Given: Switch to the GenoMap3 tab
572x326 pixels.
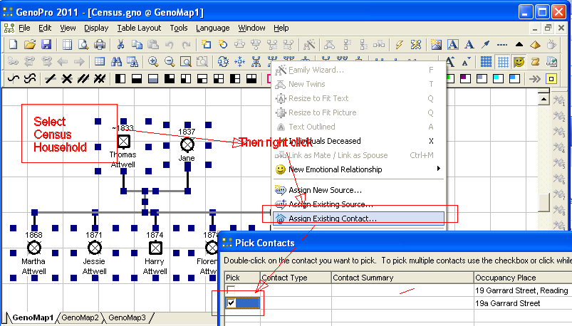Looking at the screenshot, I should point(128,317).
